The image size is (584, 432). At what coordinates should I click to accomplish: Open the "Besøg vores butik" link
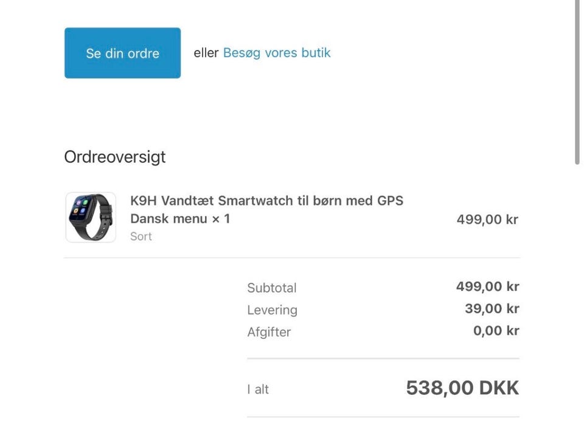click(x=277, y=53)
